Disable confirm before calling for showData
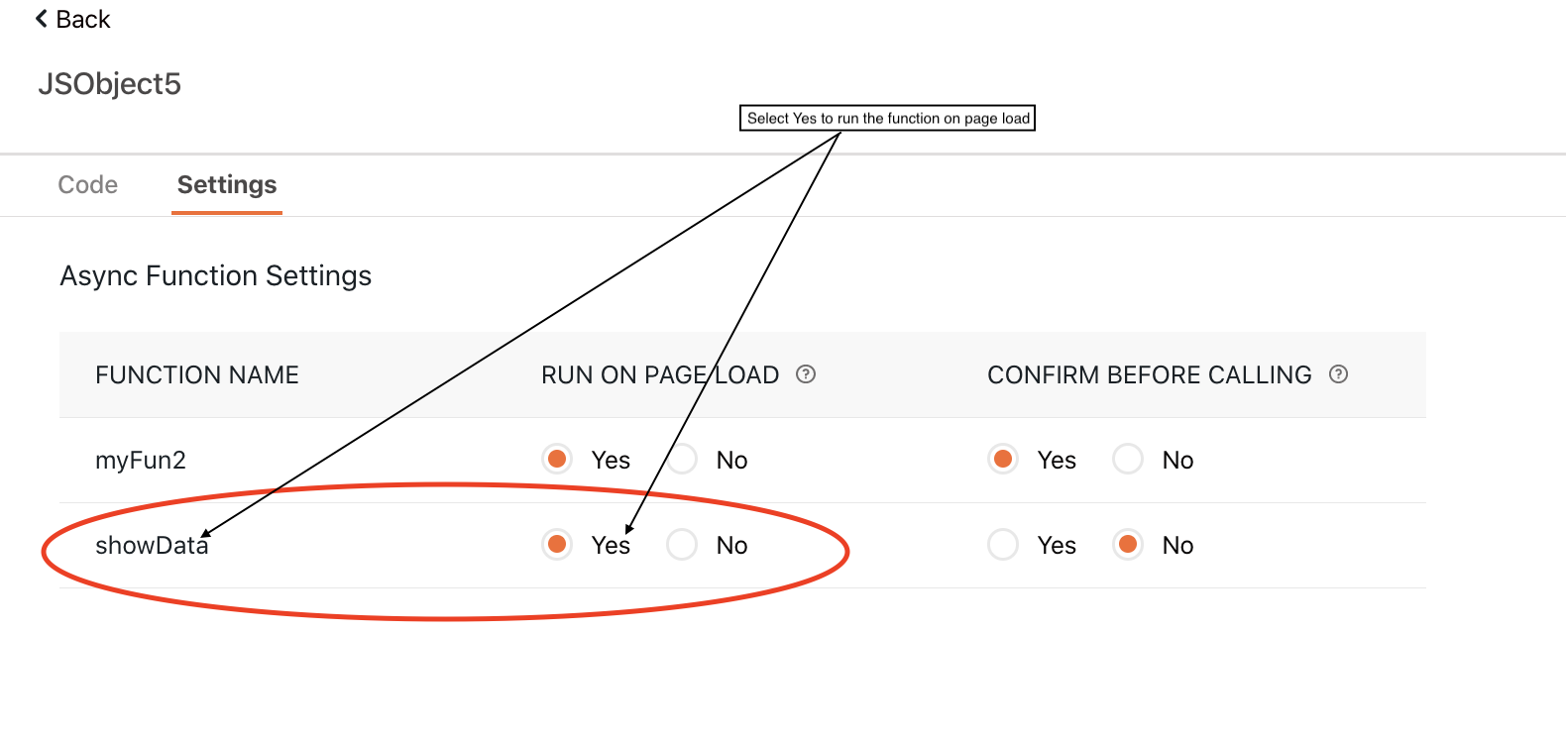The image size is (1566, 739). pos(1127,544)
